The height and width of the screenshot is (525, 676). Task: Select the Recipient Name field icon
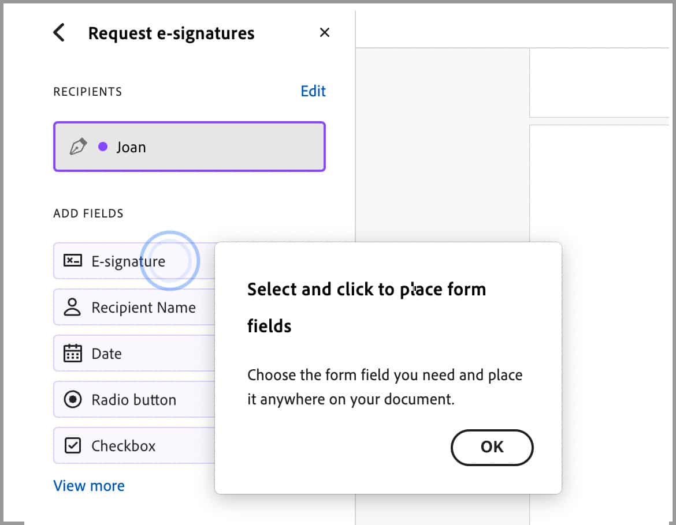click(71, 307)
